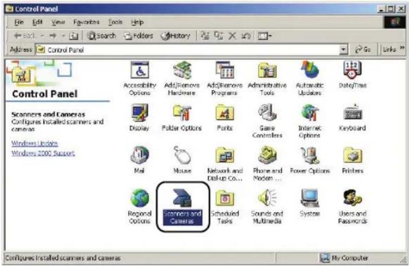
Task: Open Administrative Tools
Action: (267, 78)
